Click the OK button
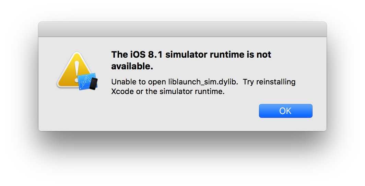The image size is (365, 186). click(286, 111)
